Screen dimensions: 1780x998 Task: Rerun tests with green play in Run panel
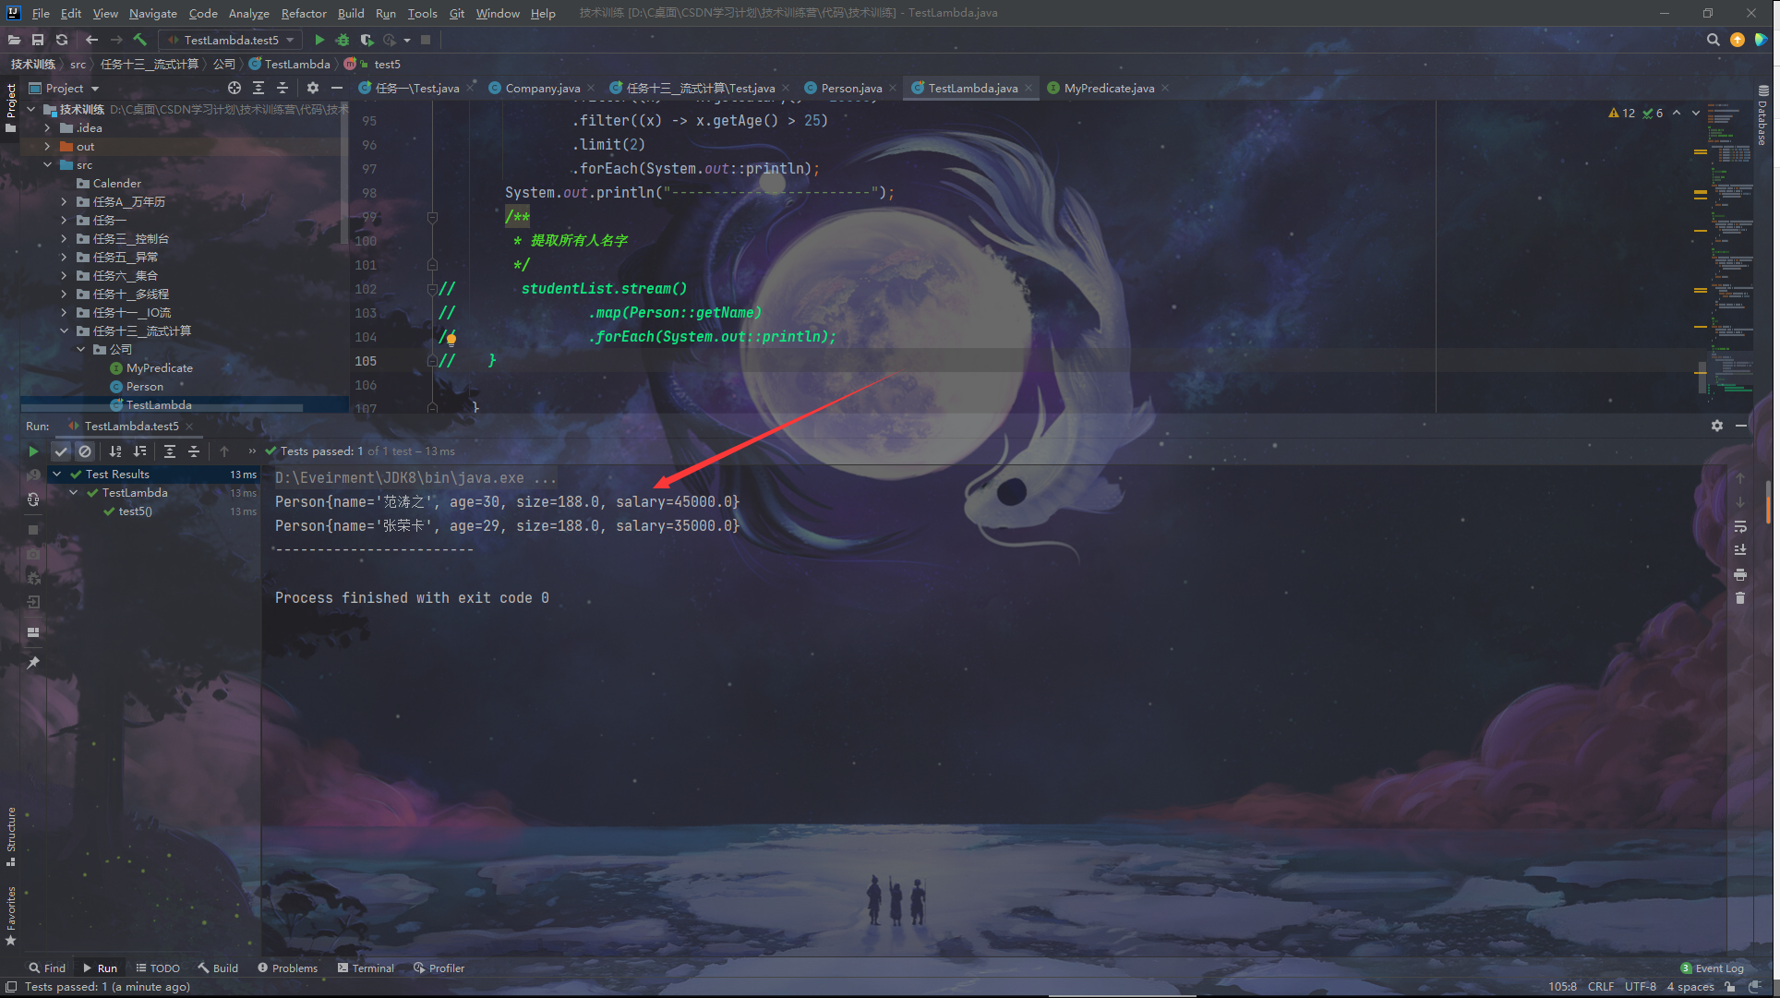(33, 451)
